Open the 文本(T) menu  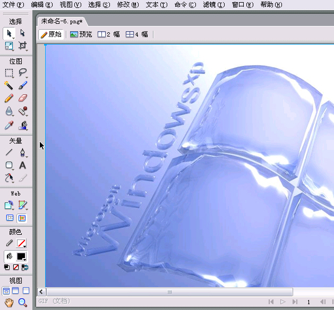[x=157, y=4]
